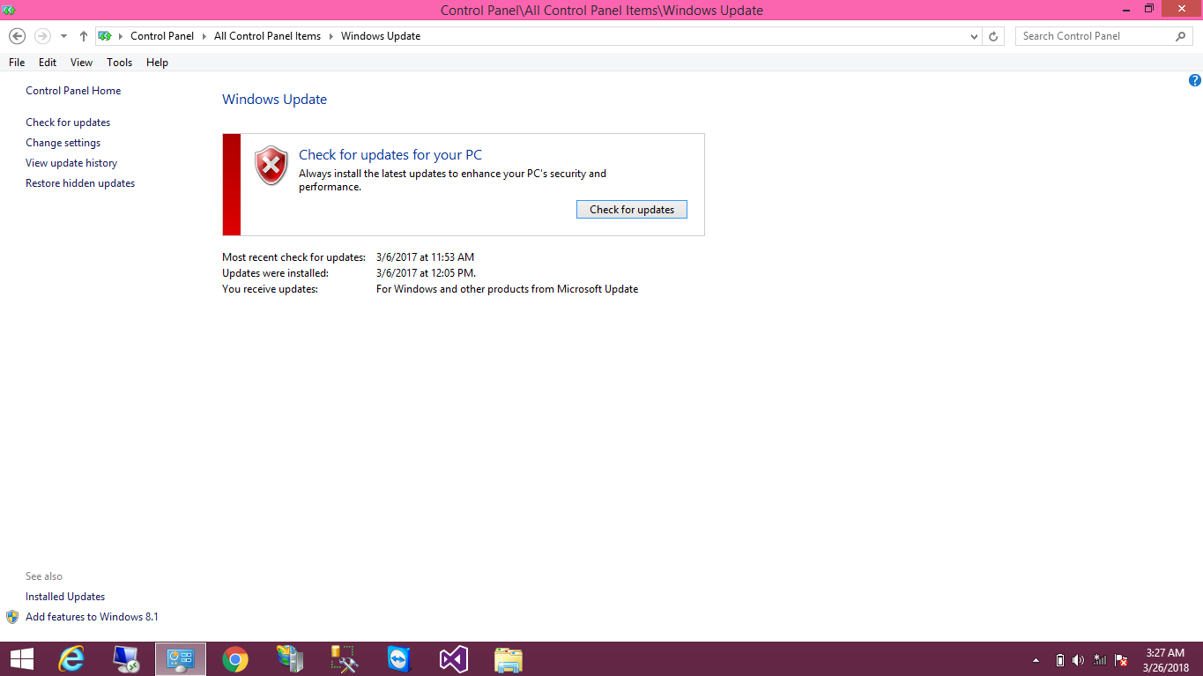Open the Windows Start button

(21, 659)
